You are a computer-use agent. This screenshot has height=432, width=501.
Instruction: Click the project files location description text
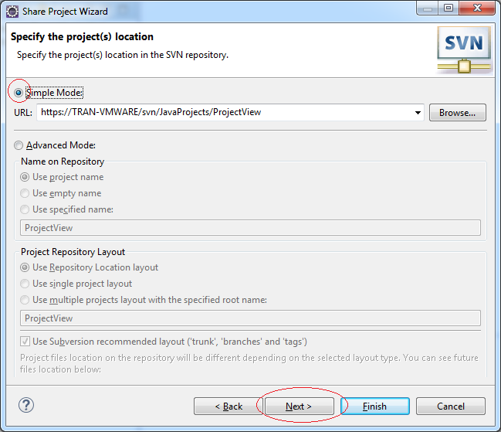pyautogui.click(x=249, y=363)
